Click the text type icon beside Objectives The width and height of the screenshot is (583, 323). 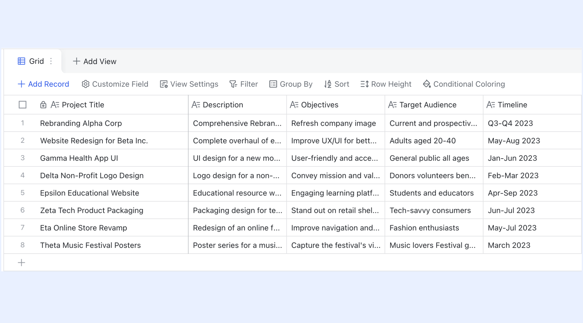click(294, 105)
